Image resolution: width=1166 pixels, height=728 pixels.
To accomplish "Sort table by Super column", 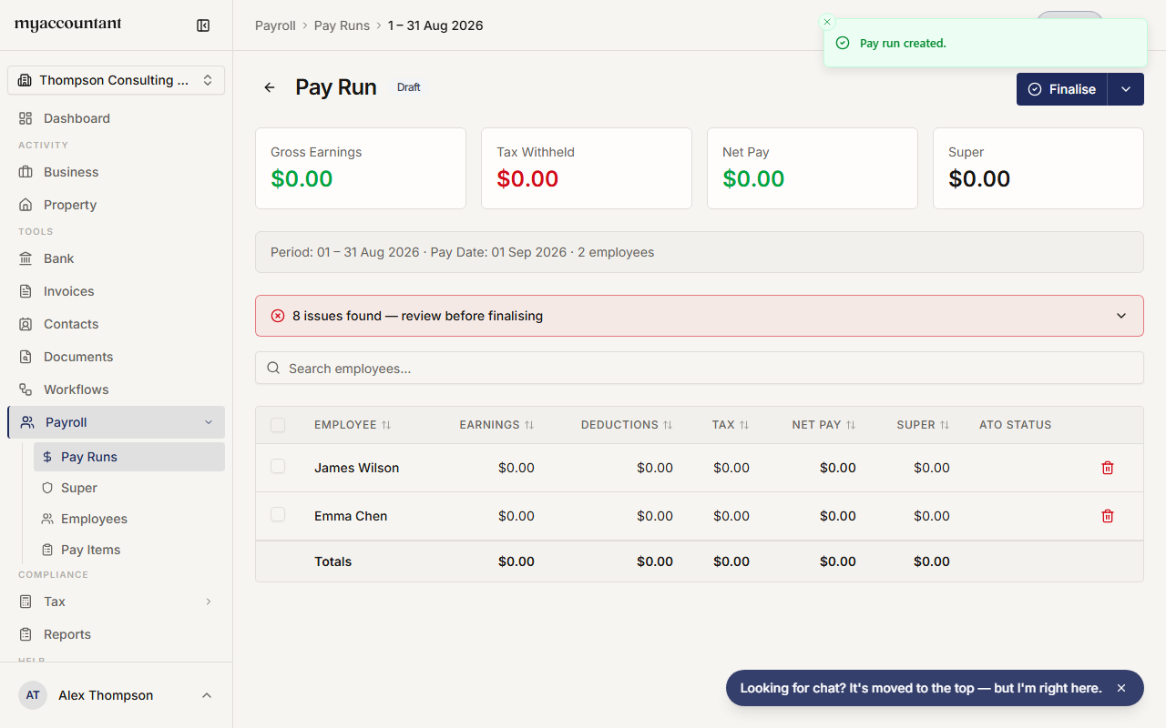I will point(923,425).
